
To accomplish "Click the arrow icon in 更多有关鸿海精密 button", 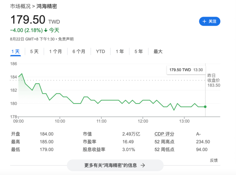I will (x=143, y=165).
